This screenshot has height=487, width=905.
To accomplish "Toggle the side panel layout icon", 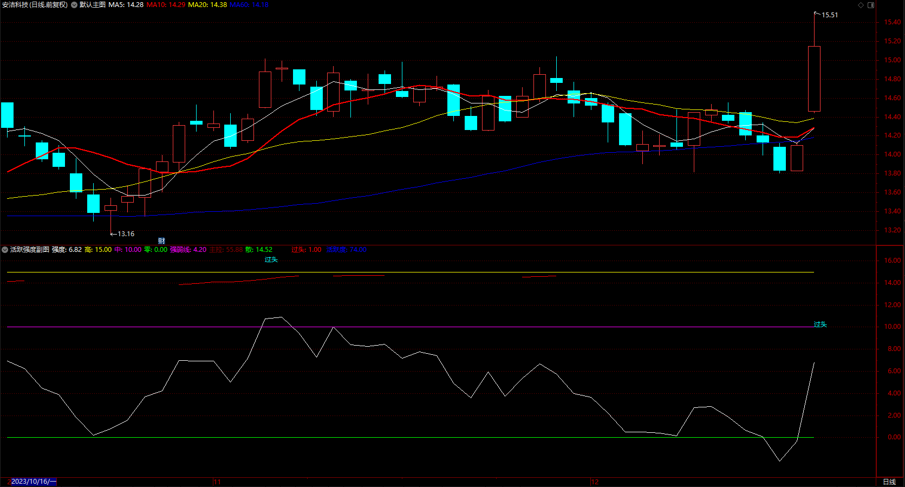I will pos(871,5).
